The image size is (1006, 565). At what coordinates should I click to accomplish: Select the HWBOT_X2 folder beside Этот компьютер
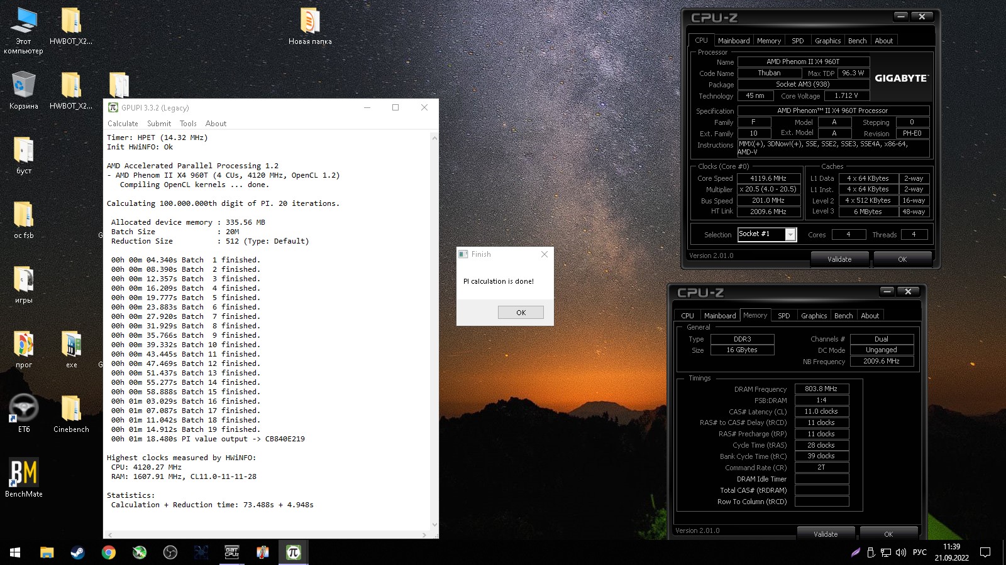pos(71,26)
